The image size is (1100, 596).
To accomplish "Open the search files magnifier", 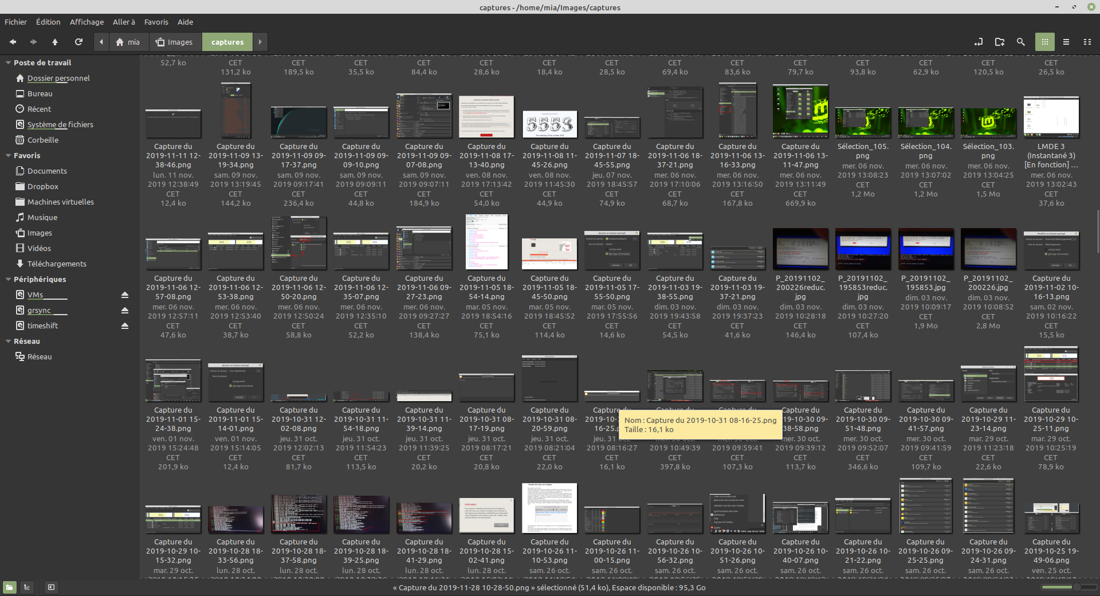I will 1020,42.
